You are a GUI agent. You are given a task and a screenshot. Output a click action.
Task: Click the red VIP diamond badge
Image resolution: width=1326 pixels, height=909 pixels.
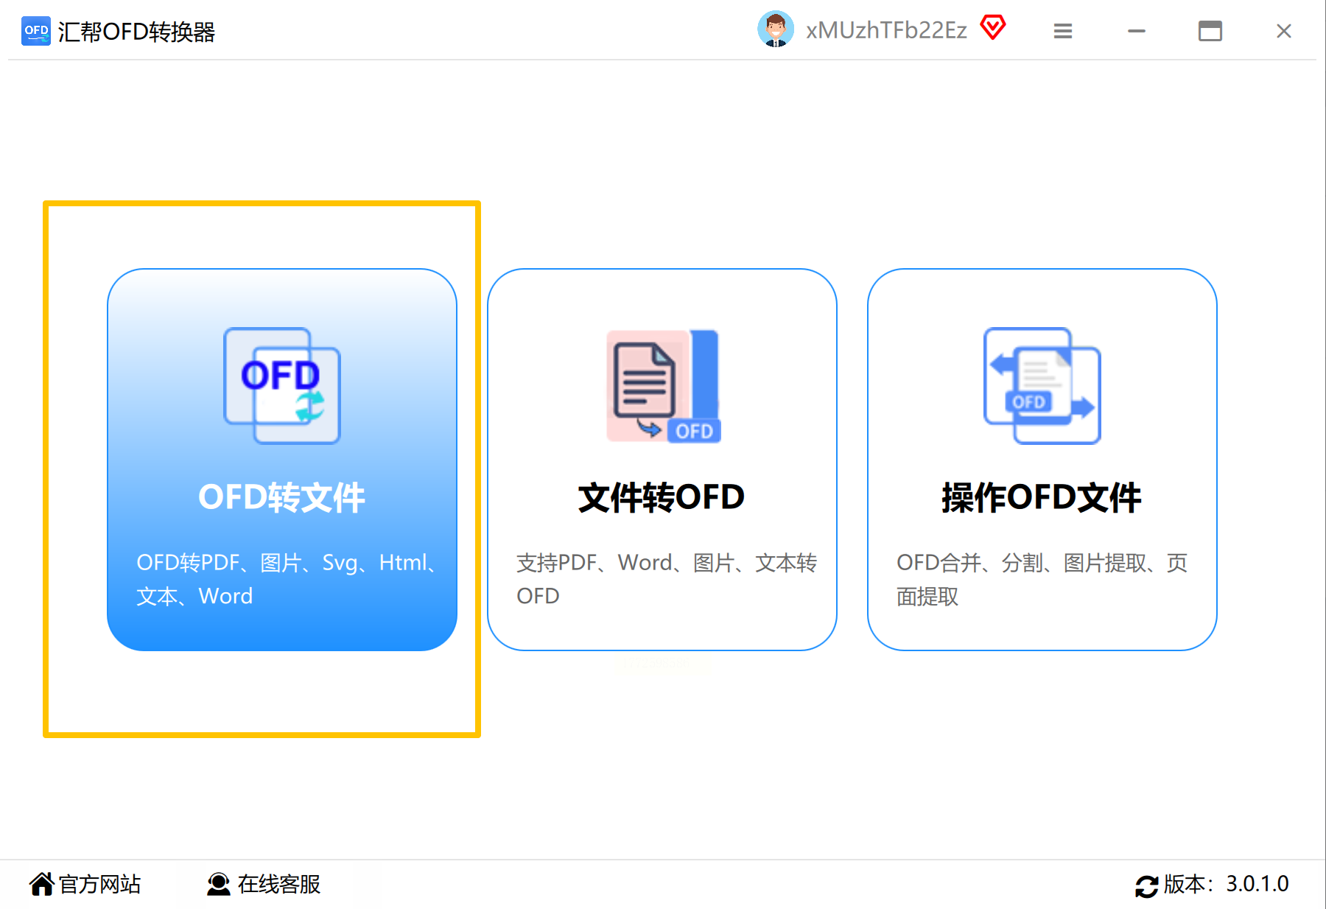click(993, 28)
